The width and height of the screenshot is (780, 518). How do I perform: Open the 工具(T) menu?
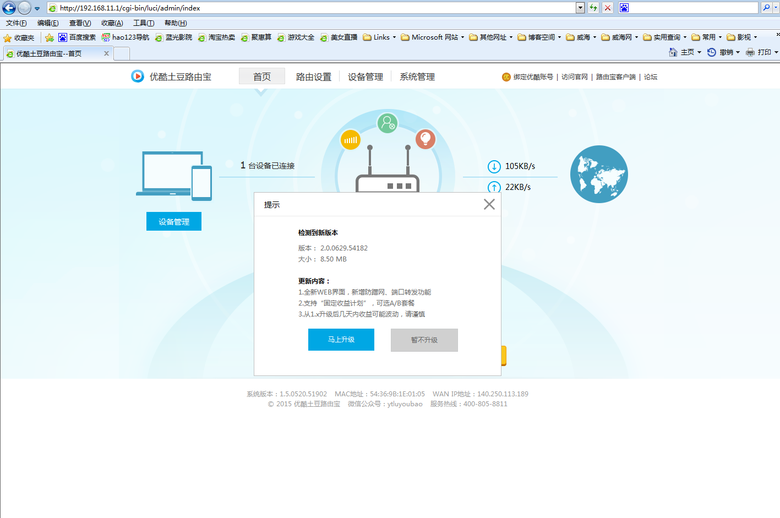(x=144, y=23)
